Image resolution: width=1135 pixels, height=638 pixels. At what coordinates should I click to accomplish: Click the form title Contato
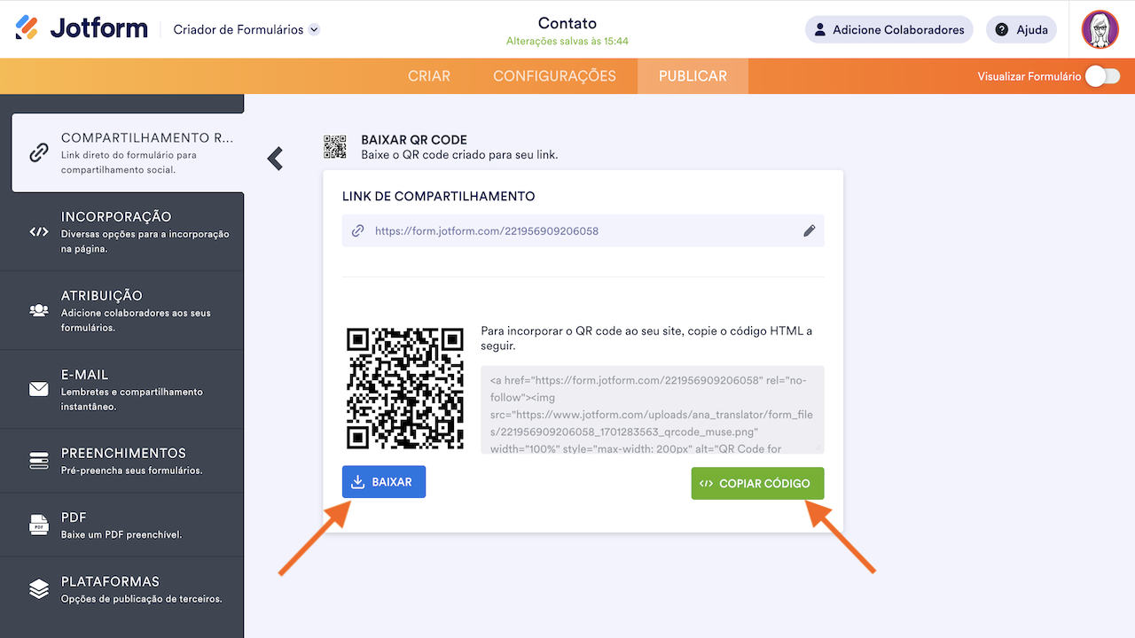tap(567, 23)
